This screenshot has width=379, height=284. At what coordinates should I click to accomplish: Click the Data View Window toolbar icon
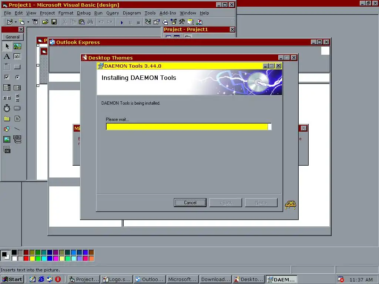click(x=191, y=22)
